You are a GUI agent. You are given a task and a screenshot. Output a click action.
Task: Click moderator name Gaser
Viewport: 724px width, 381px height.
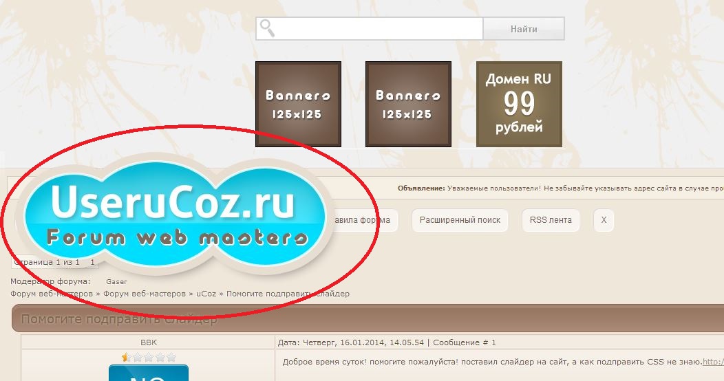click(x=116, y=281)
